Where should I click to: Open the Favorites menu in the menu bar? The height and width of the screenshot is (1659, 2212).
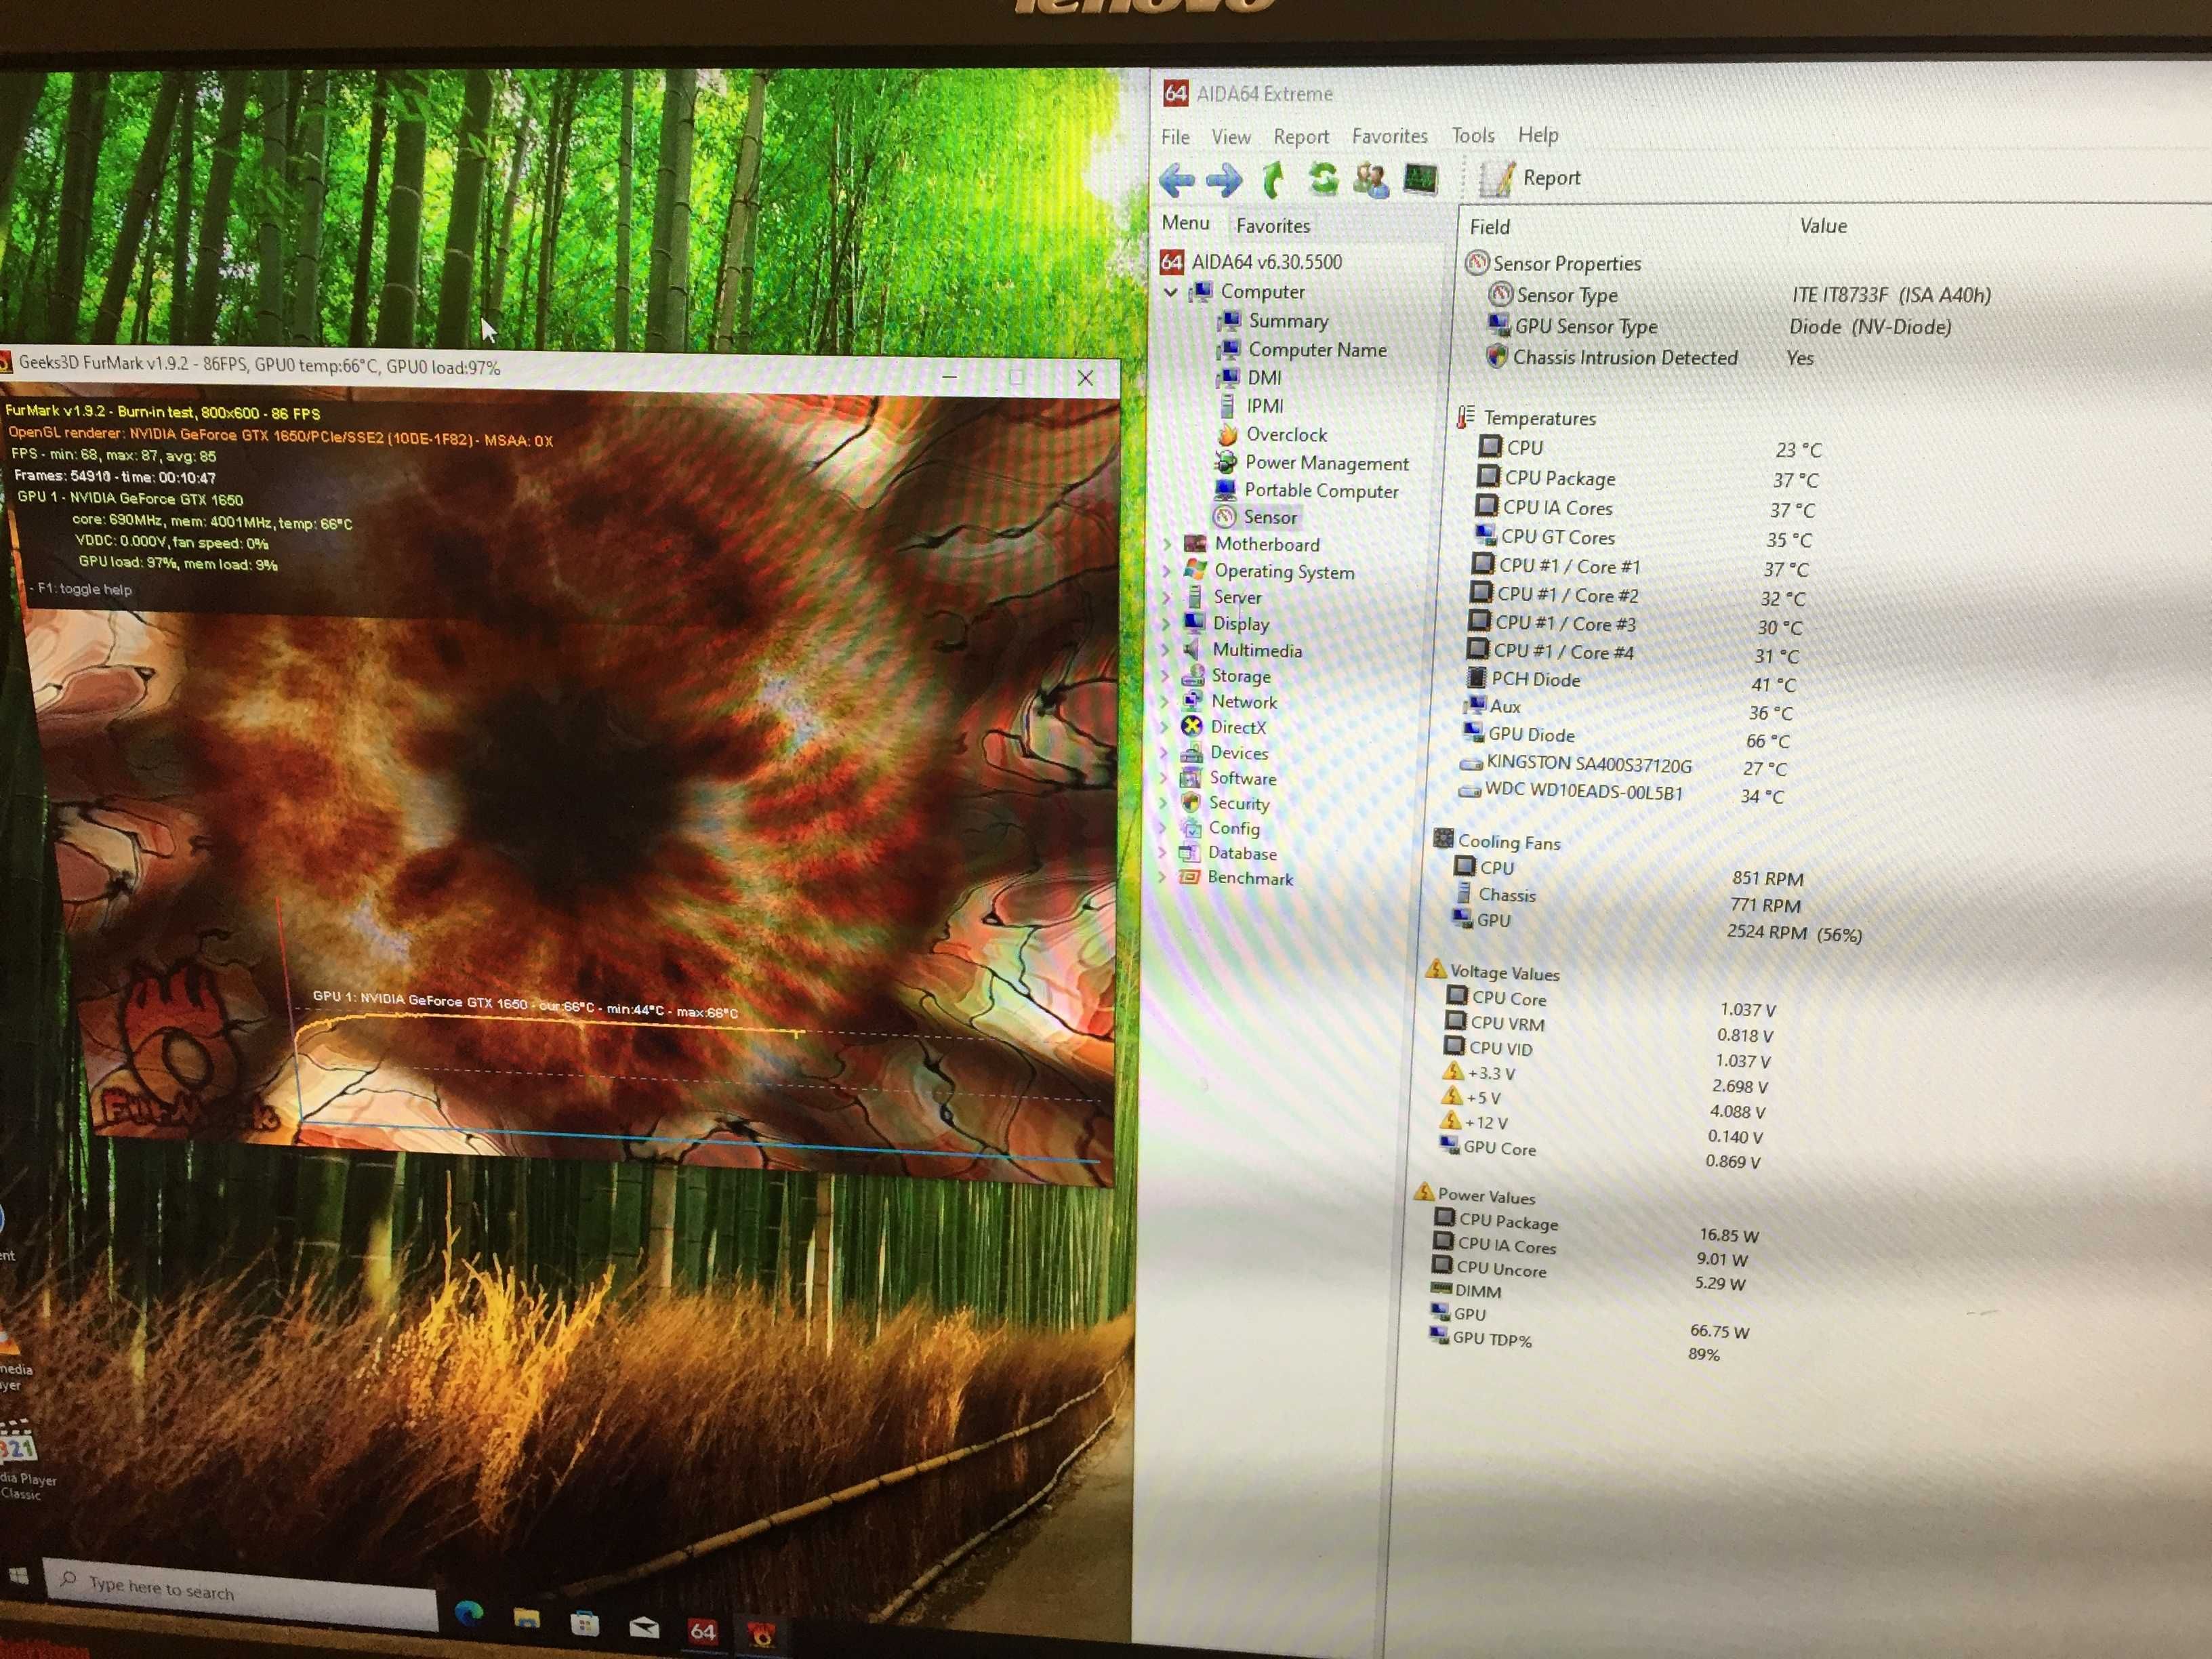tap(1390, 136)
